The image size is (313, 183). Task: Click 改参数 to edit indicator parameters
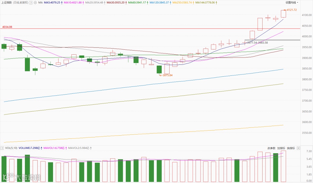271,148
